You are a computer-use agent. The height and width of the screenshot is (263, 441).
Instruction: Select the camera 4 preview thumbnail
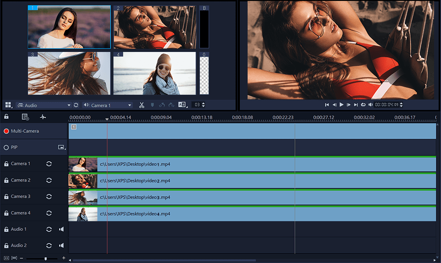[x=154, y=73]
